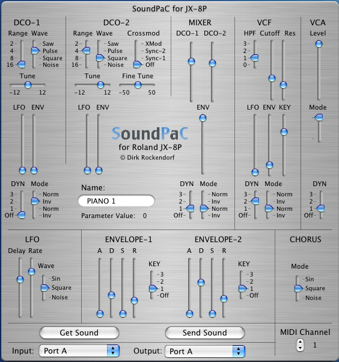Click the MIDI Channel stepper arrows
This screenshot has height=362, width=339.
pyautogui.click(x=300, y=345)
